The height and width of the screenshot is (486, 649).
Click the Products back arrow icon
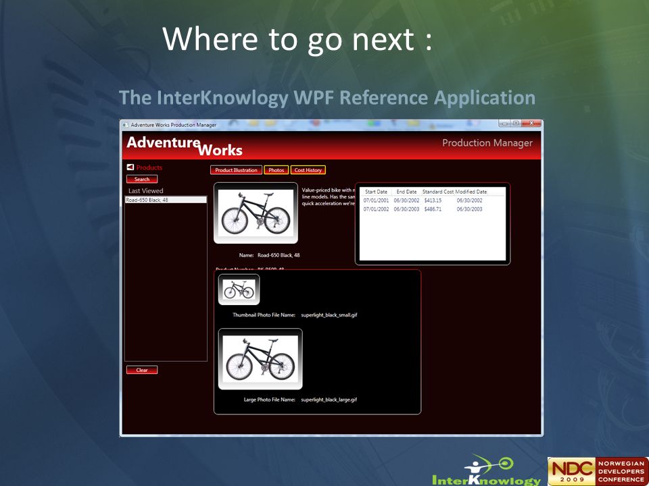point(130,167)
